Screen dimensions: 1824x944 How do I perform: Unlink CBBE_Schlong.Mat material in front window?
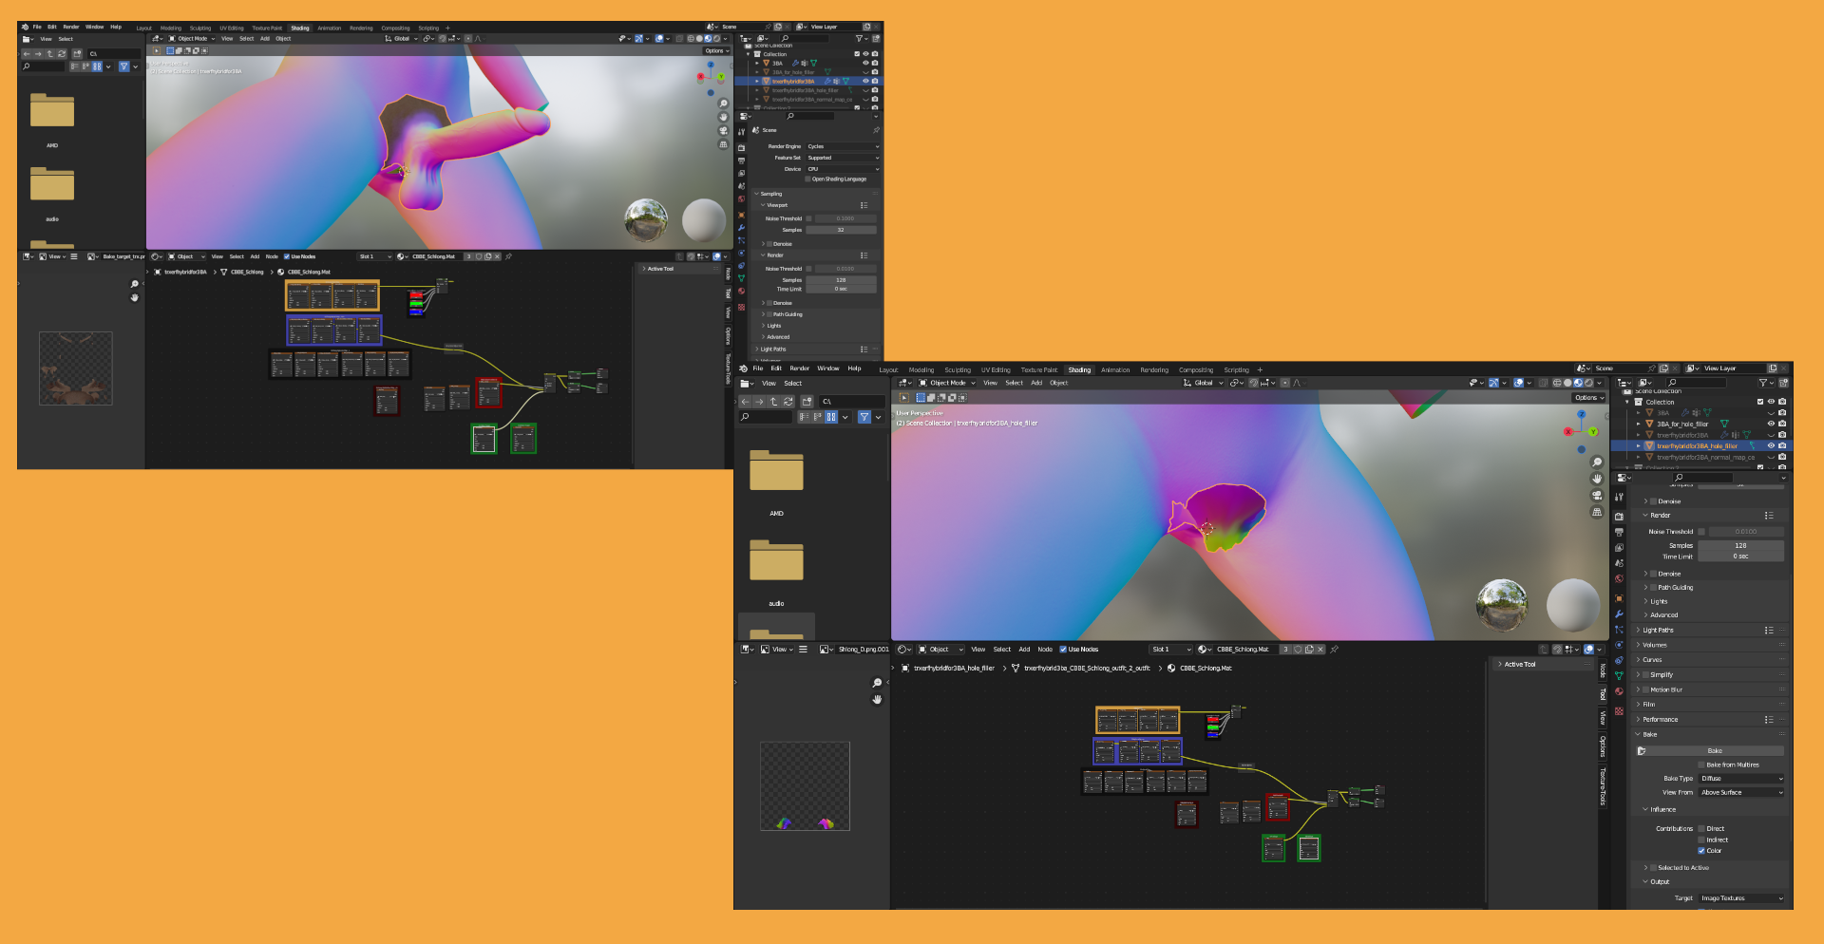[x=1320, y=650]
